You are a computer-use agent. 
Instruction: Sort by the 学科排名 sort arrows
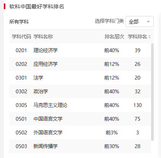[x=150, y=37]
